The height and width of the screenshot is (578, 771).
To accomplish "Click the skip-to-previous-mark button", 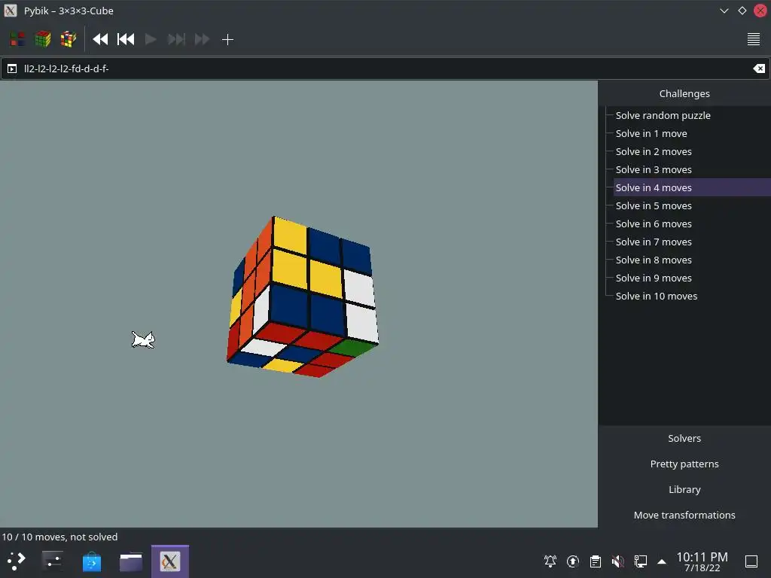I will pyautogui.click(x=126, y=39).
